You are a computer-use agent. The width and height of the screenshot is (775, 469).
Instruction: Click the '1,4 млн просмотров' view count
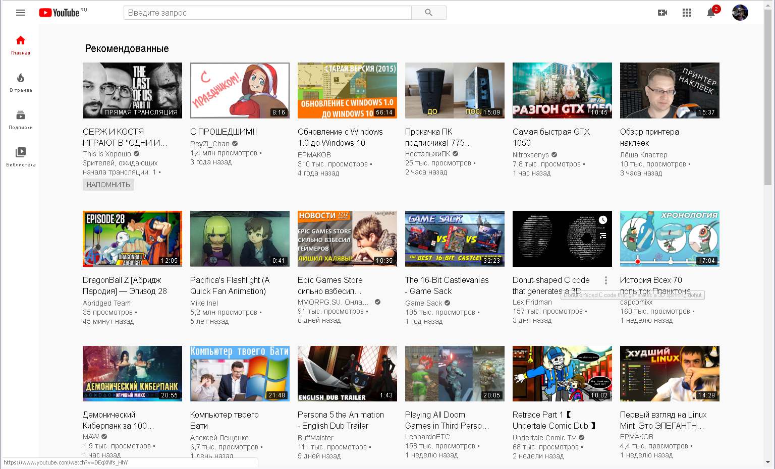(224, 153)
